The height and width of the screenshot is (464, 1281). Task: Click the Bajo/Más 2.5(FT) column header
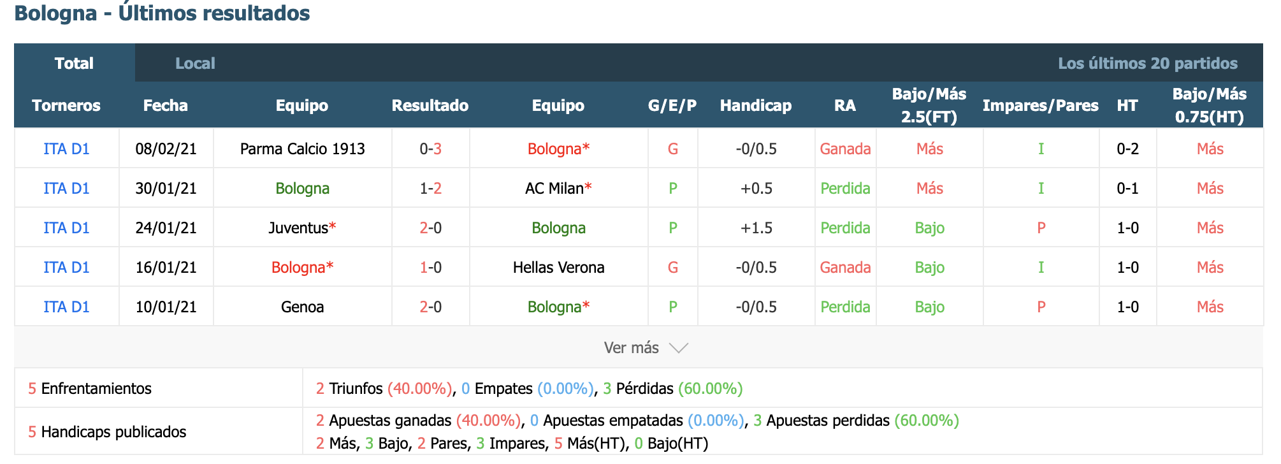pos(929,105)
